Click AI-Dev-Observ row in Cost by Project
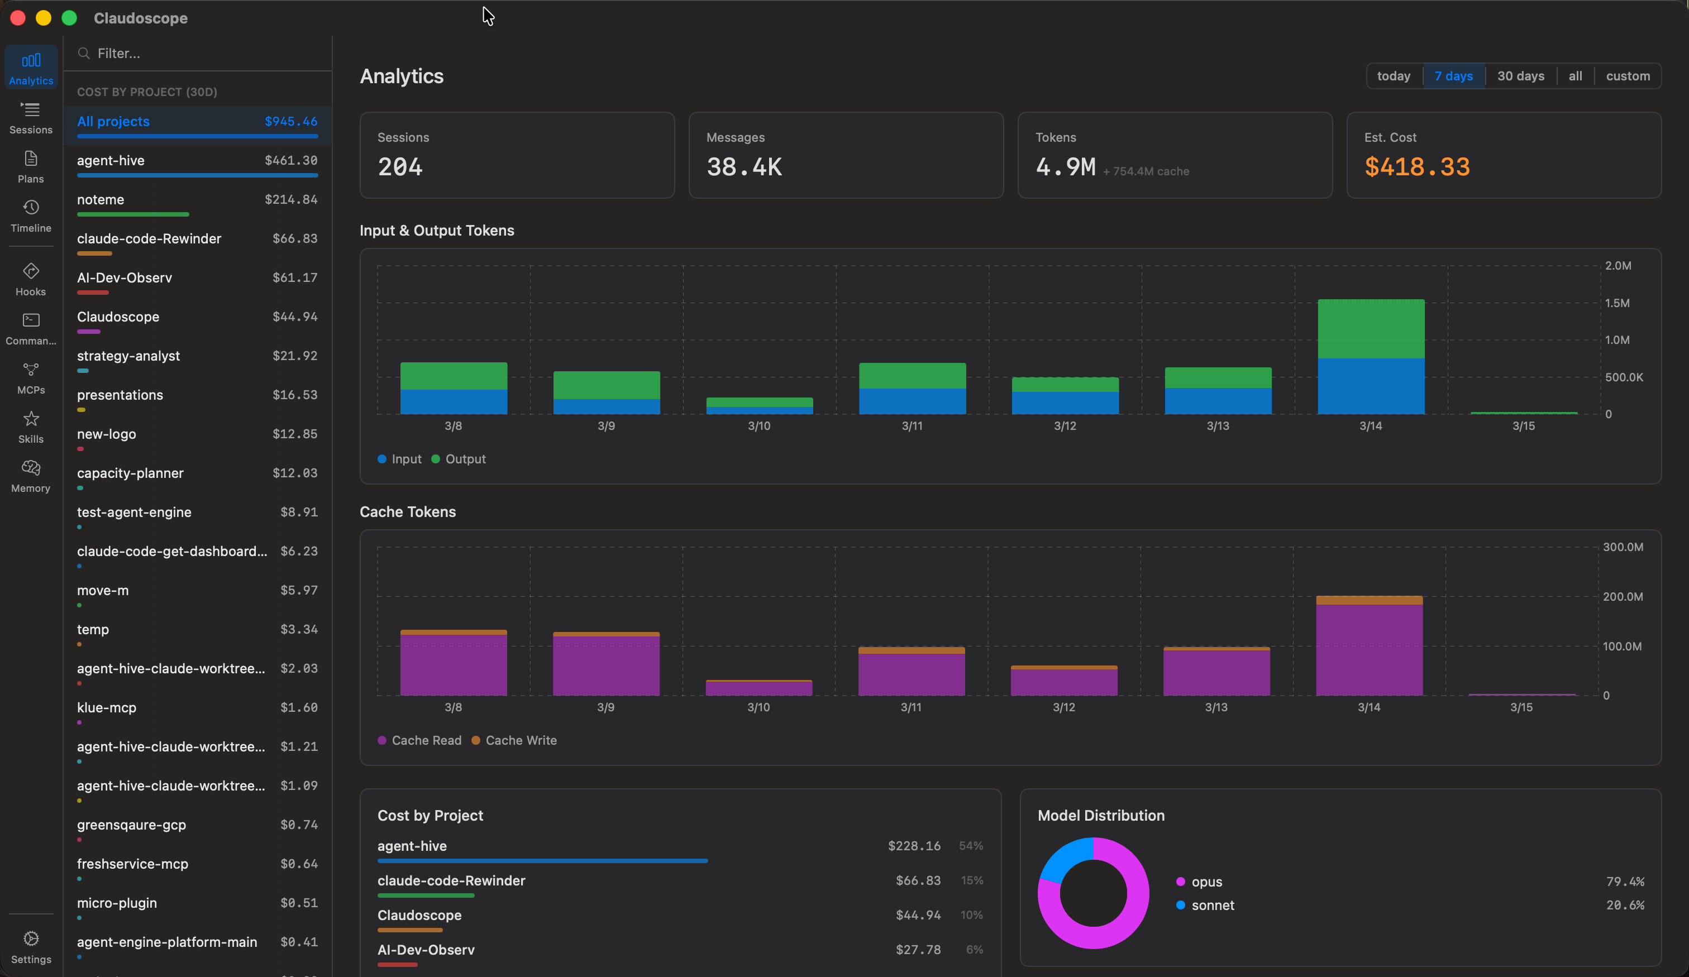 tap(680, 955)
